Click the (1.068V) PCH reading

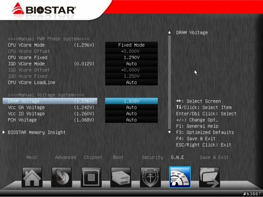click(84, 120)
